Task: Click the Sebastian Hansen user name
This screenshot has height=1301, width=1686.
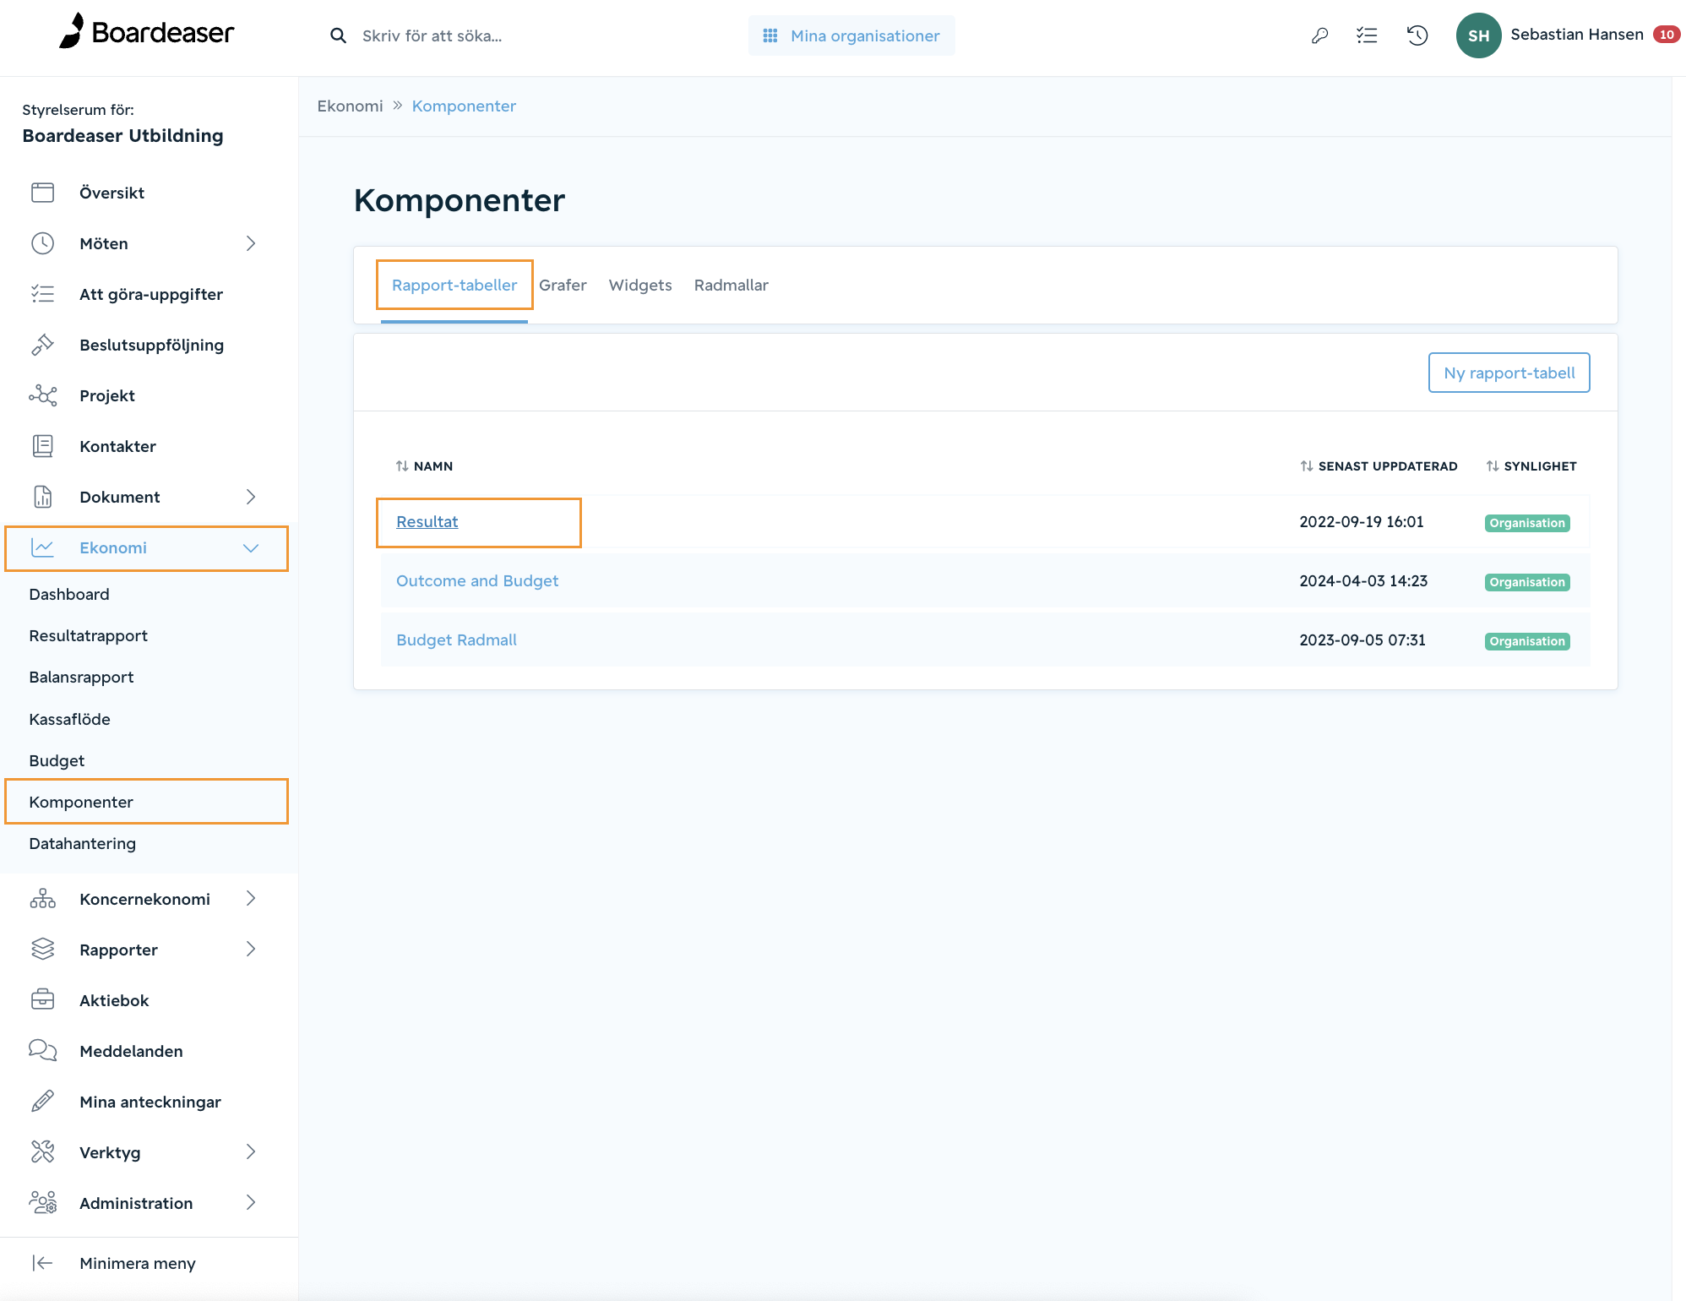Action: (x=1576, y=35)
